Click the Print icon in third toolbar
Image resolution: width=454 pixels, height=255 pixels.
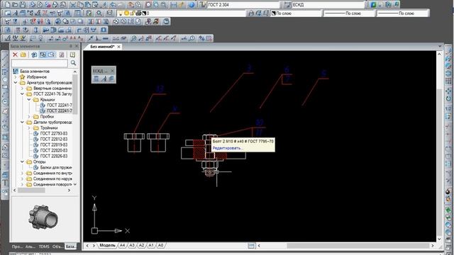[58, 21]
